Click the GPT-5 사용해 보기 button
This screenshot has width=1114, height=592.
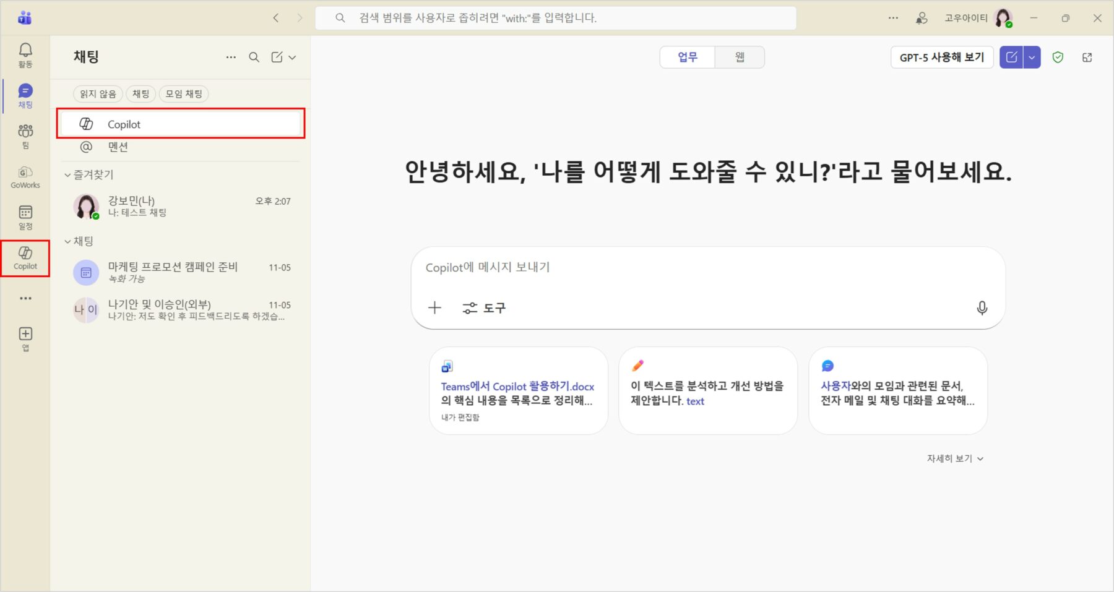click(x=941, y=58)
